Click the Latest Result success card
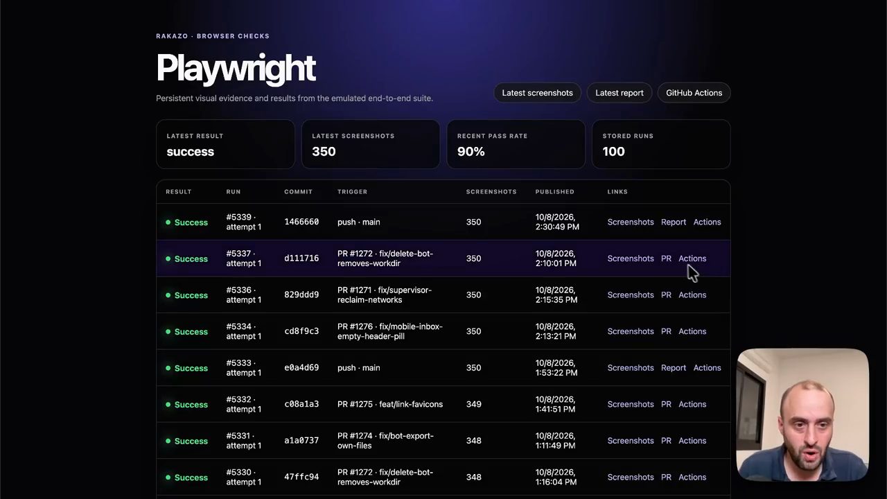This screenshot has height=499, width=887. coord(225,144)
